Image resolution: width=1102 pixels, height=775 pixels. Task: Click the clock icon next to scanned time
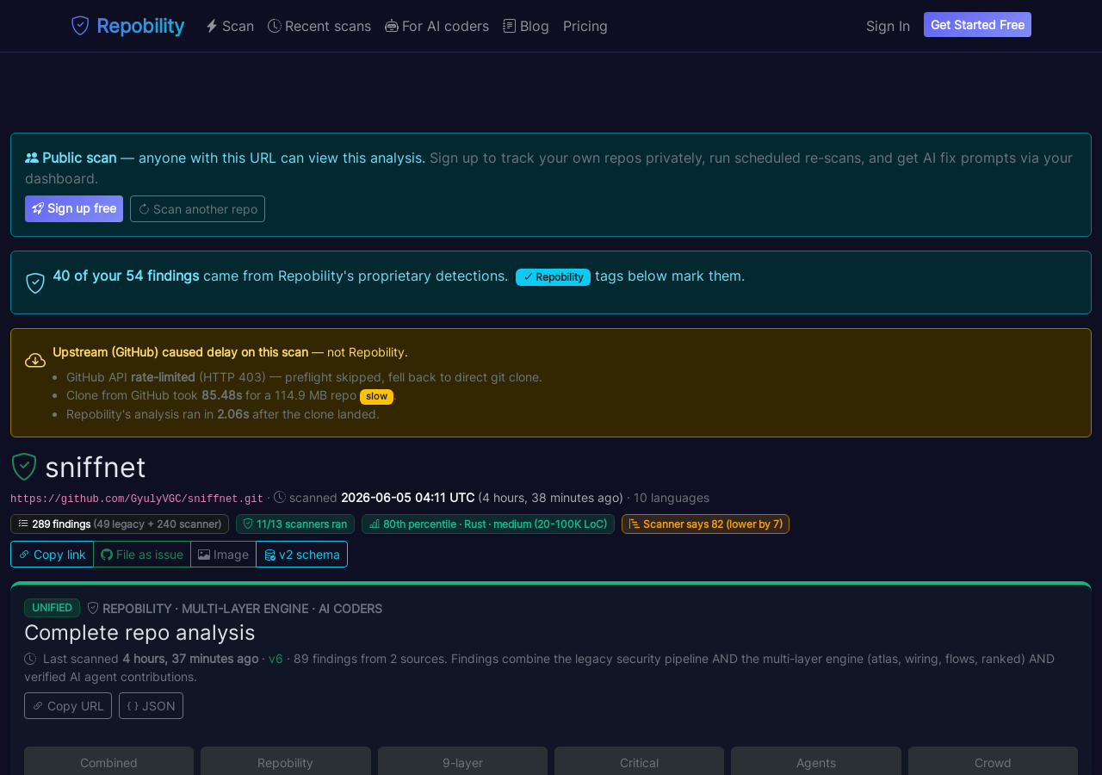coord(280,497)
